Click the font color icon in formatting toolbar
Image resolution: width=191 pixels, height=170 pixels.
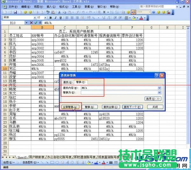point(141,18)
